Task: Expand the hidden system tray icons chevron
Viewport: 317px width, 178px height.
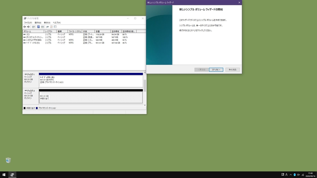Action: click(x=291, y=175)
